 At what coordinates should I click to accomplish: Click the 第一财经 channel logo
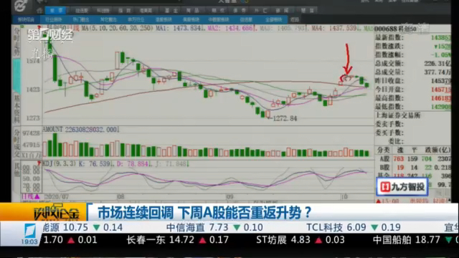pyautogui.click(x=50, y=36)
